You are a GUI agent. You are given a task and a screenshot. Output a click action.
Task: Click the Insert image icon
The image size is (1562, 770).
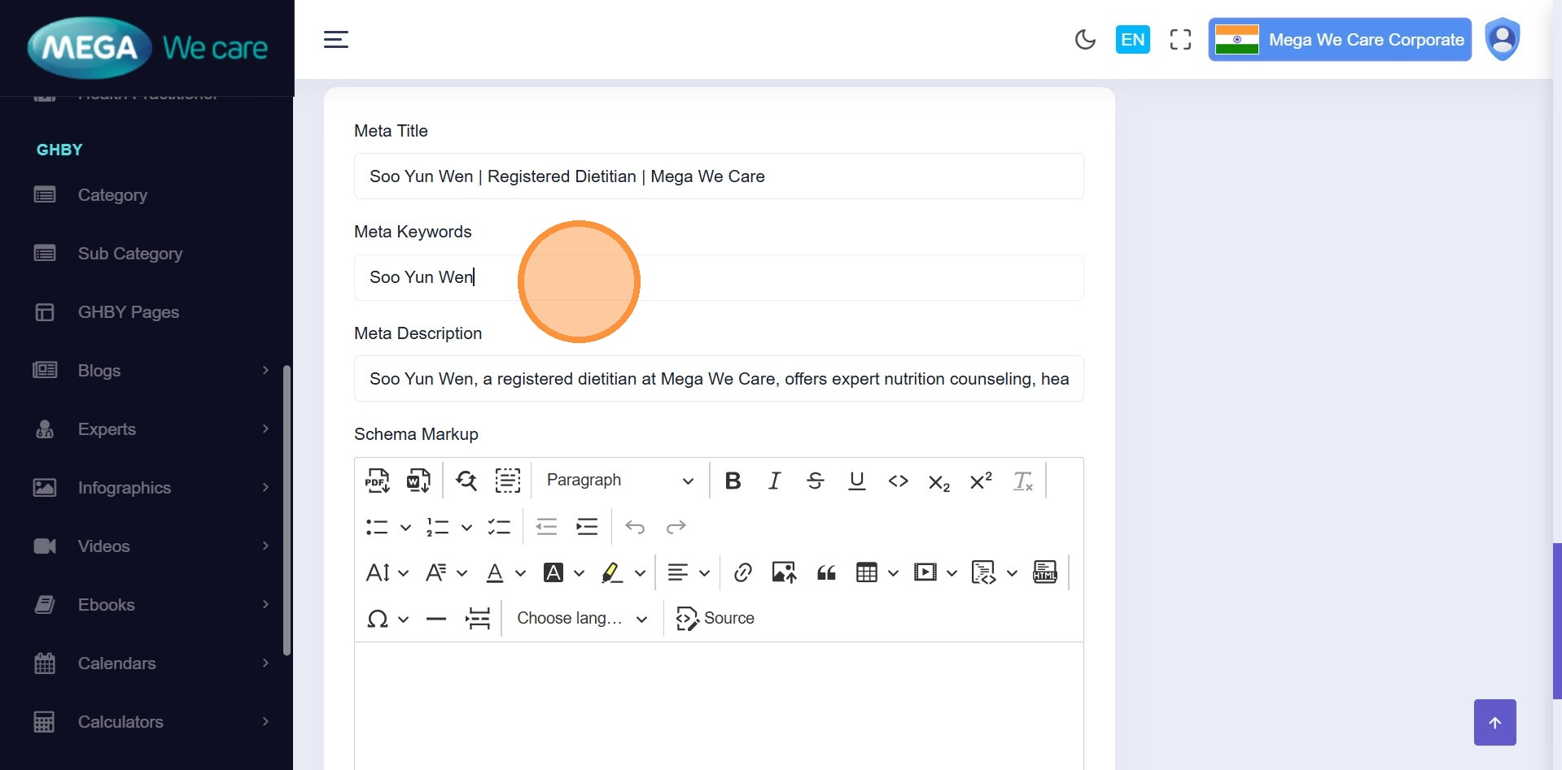click(x=784, y=572)
